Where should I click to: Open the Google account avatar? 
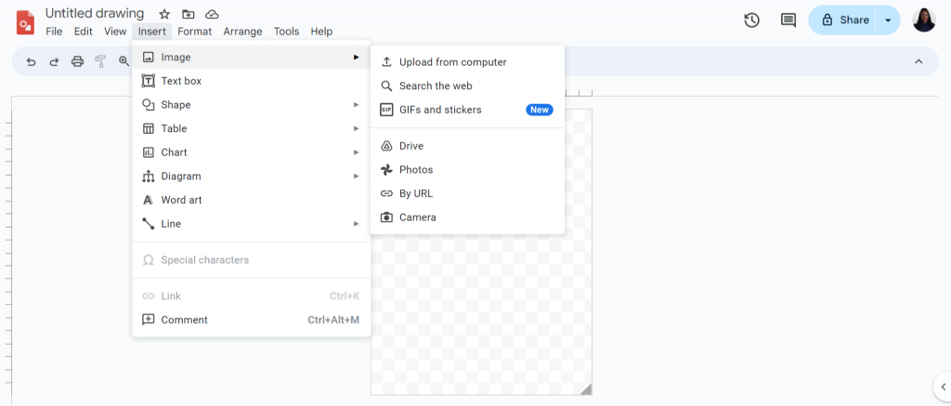click(x=924, y=20)
